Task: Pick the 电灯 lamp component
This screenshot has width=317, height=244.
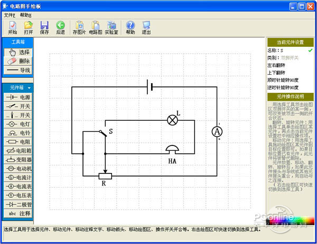Action: coord(18,124)
